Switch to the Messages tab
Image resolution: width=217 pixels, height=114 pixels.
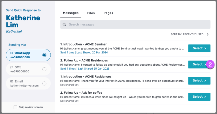point(71,13)
